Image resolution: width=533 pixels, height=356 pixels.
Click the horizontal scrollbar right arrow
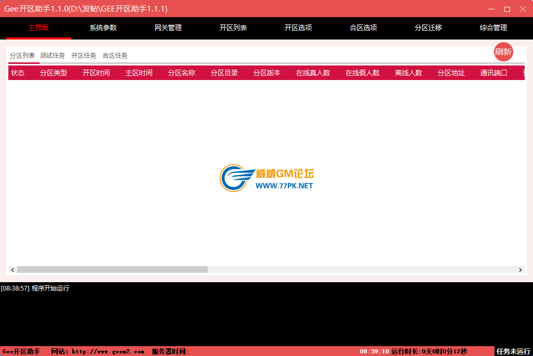(521, 270)
